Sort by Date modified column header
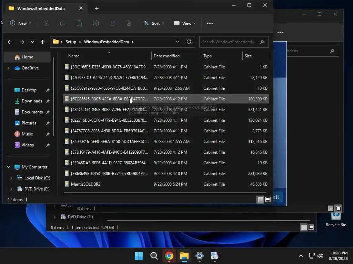Viewport: 353px width, 264px height. (x=167, y=56)
